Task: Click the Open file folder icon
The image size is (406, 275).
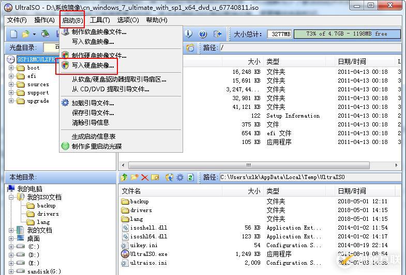Action: 26,34
